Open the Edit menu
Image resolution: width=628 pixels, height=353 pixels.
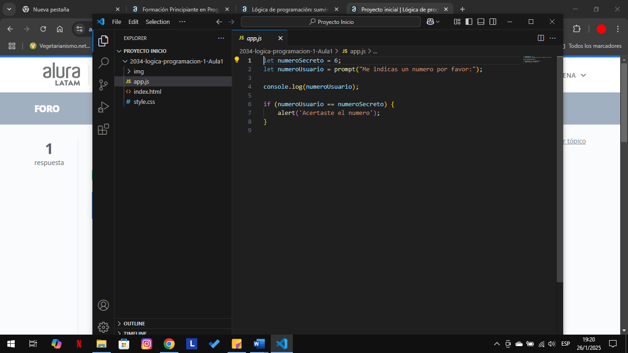click(133, 22)
